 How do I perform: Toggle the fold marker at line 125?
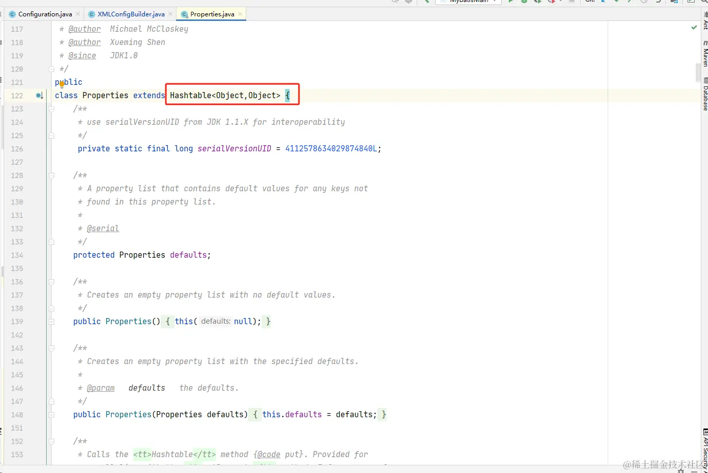click(x=51, y=136)
